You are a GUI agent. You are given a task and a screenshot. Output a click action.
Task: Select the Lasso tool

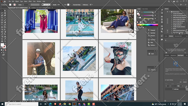tap(5, 13)
